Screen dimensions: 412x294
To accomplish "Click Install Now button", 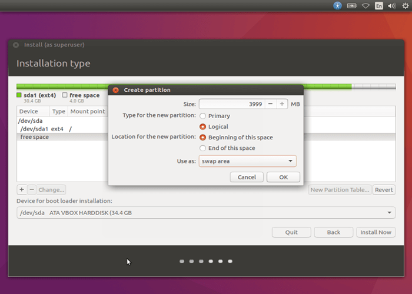I will point(376,232).
